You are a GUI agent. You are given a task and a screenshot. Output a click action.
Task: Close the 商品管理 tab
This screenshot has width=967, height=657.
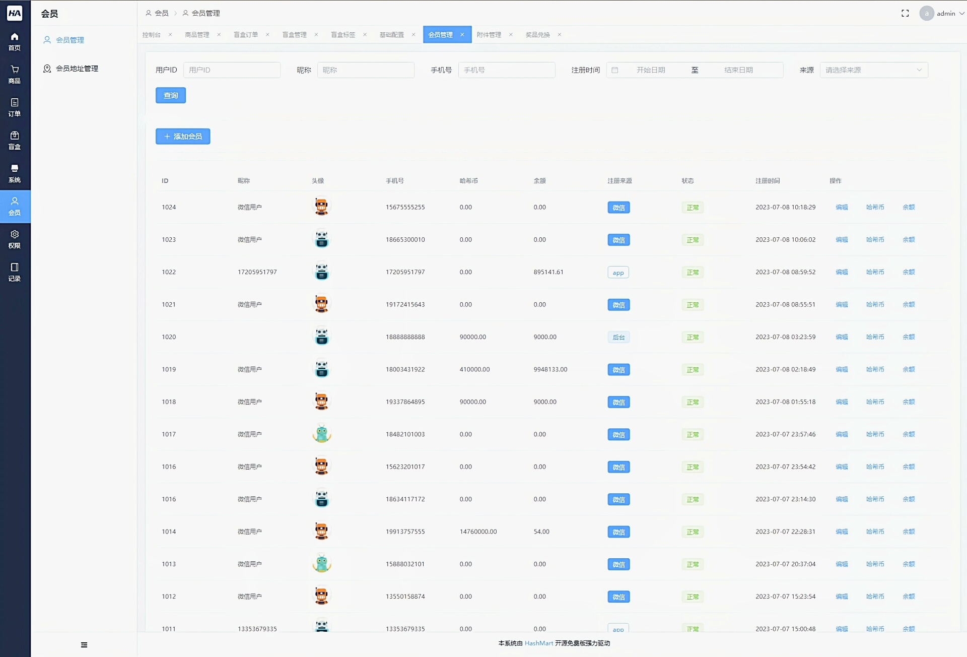(x=219, y=35)
